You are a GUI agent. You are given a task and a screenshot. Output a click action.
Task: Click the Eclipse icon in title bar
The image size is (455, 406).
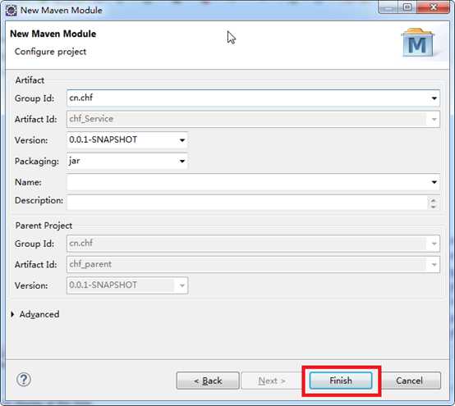11,11
